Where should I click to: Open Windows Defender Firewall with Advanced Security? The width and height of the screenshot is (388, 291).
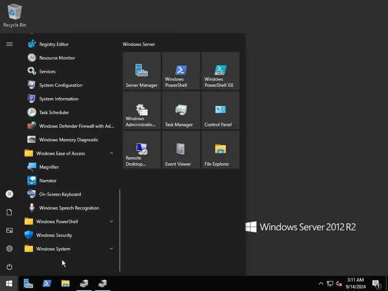coord(69,126)
